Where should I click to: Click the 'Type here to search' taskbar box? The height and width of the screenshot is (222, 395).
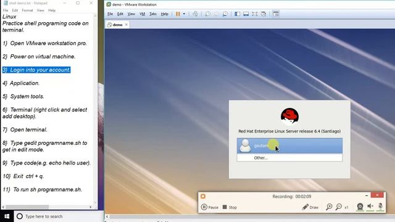click(x=59, y=216)
